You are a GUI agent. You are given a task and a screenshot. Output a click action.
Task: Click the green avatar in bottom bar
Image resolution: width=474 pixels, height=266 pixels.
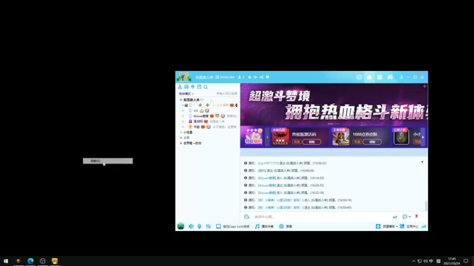(x=181, y=226)
